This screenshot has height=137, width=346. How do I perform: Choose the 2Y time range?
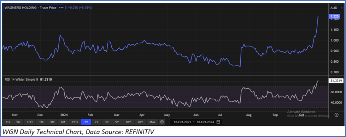pyautogui.click(x=96, y=122)
